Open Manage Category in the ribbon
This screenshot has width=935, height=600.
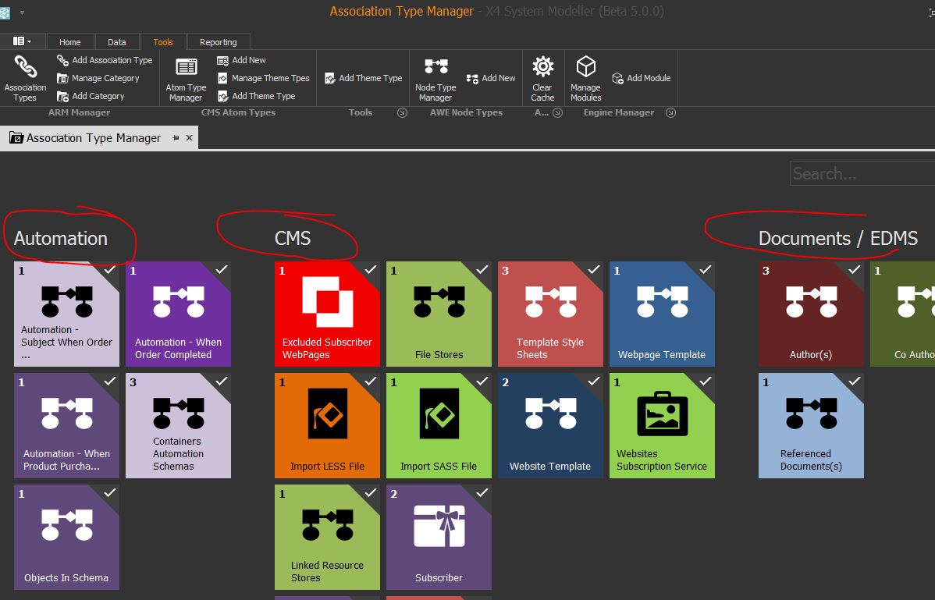click(98, 78)
